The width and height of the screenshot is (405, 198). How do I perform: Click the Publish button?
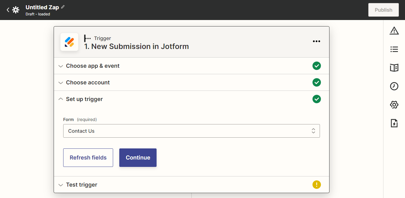coord(383,10)
